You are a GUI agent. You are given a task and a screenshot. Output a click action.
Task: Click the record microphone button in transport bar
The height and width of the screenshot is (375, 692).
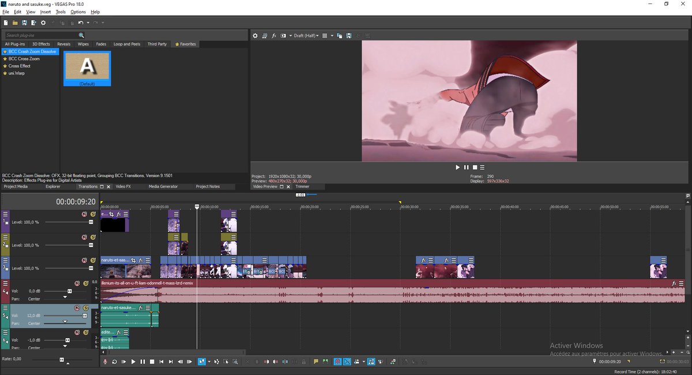pos(105,362)
